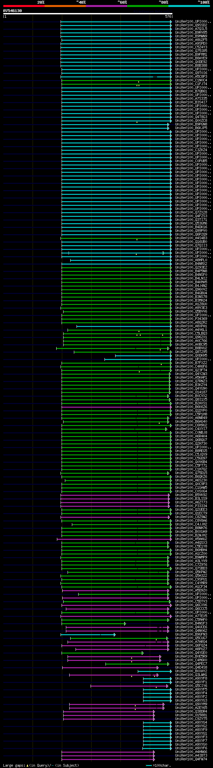The height and width of the screenshot is (768, 213).
Task: Click the white query sequence bar
Action: 88,14
